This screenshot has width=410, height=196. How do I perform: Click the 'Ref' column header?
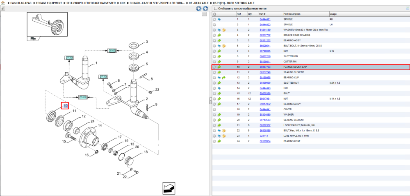point(241,14)
